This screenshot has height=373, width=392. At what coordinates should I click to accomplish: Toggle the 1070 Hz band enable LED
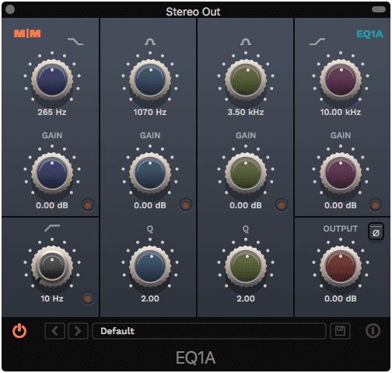(x=186, y=205)
